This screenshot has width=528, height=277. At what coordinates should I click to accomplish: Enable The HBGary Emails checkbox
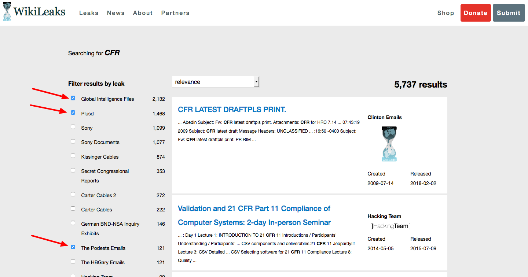pyautogui.click(x=73, y=261)
